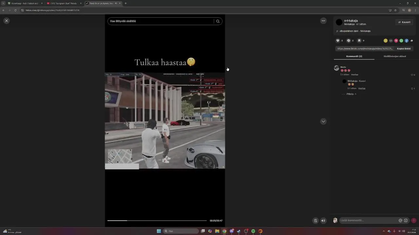
Task: Reload the page
Action: coord(15,10)
